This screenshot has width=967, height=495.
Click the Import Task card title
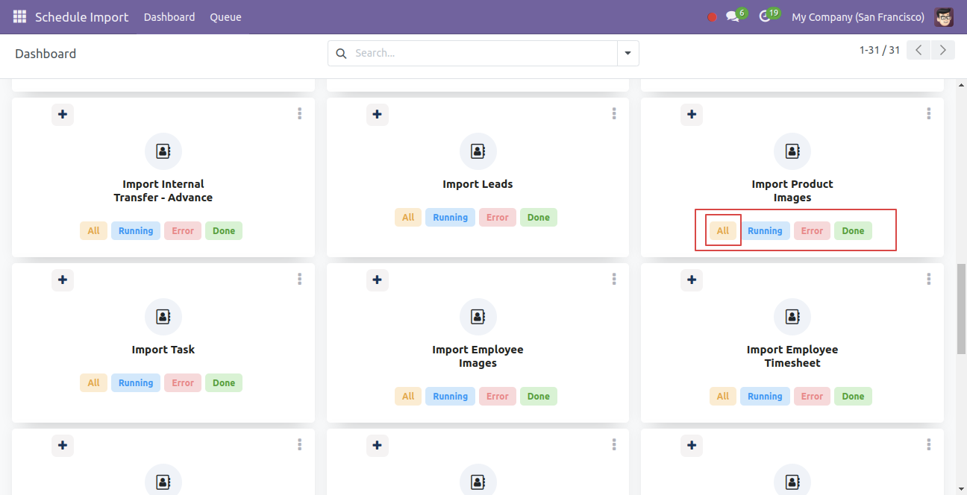coord(163,350)
